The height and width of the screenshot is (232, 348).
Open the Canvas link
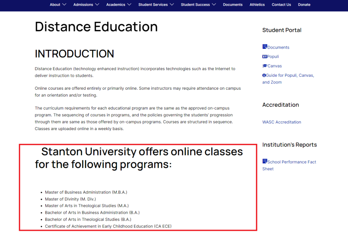pyautogui.click(x=274, y=66)
